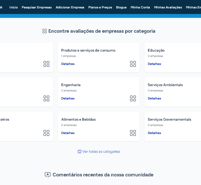The height and width of the screenshot is (185, 201).
Task: Open Minha Conta from the navigation
Action: [x=140, y=7]
